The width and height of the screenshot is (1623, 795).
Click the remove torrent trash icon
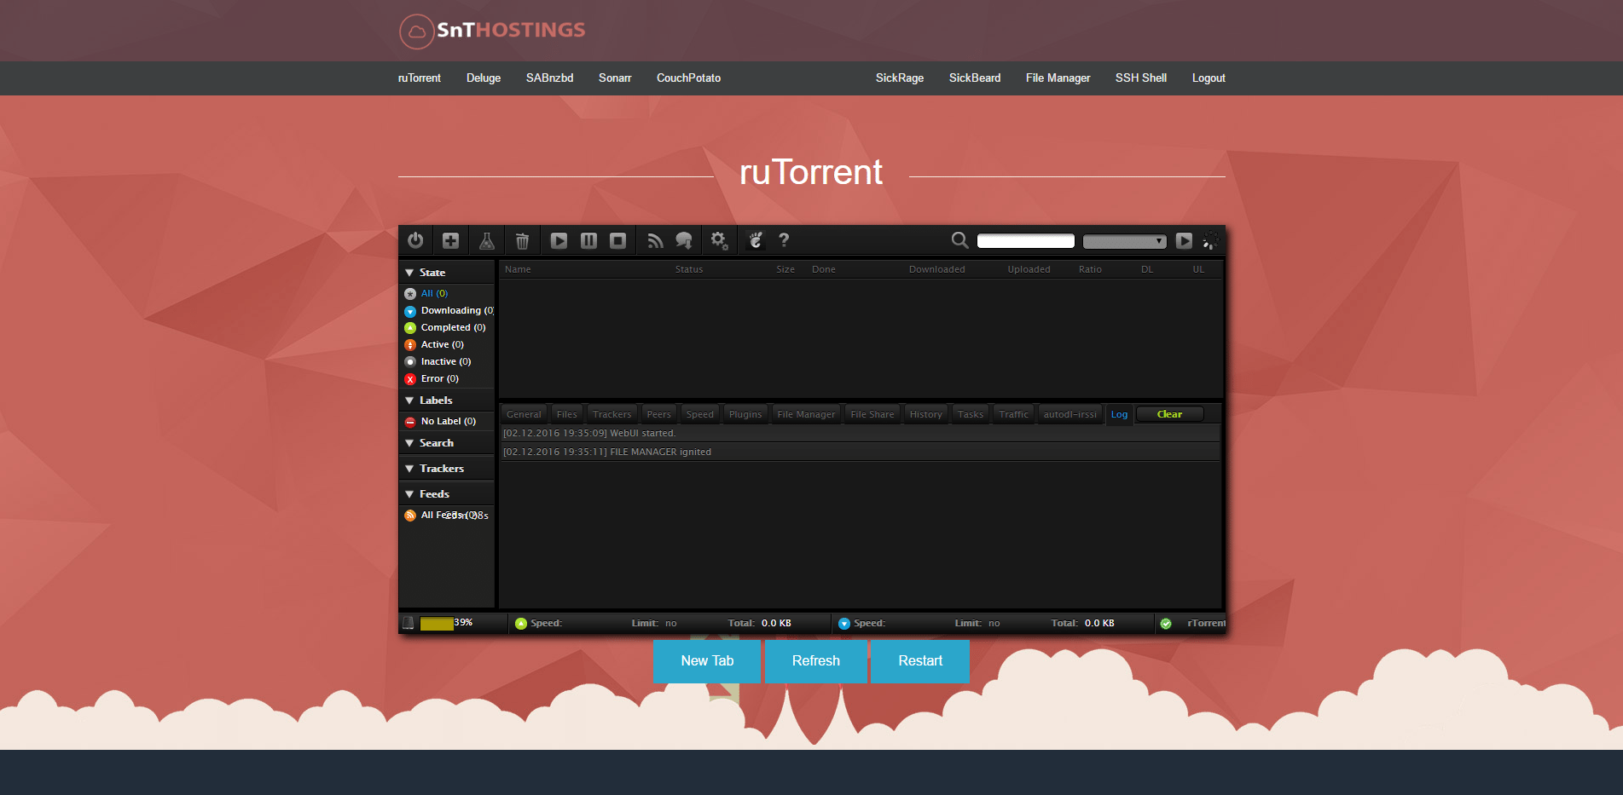pyautogui.click(x=523, y=240)
